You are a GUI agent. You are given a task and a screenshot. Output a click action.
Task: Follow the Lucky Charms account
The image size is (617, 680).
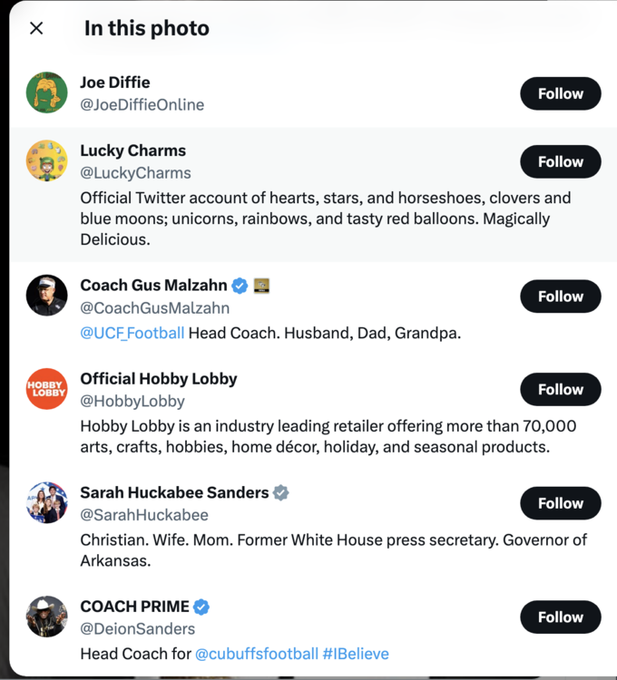pyautogui.click(x=560, y=161)
